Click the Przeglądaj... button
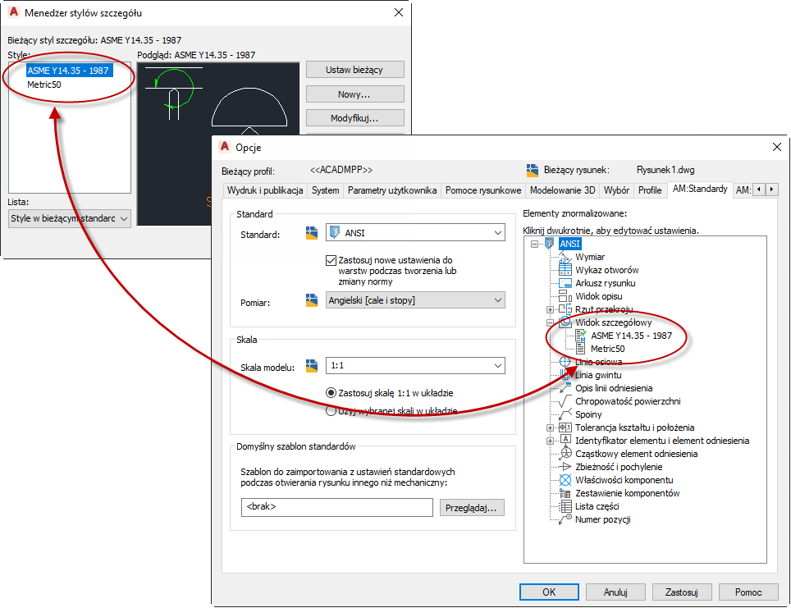The height and width of the screenshot is (608, 791). click(472, 508)
